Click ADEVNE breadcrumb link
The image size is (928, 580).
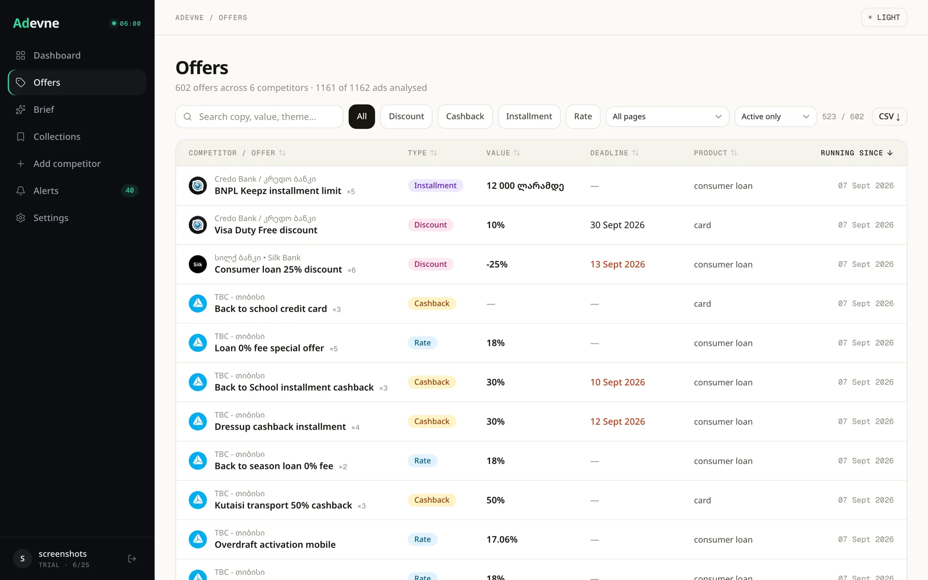tap(189, 17)
